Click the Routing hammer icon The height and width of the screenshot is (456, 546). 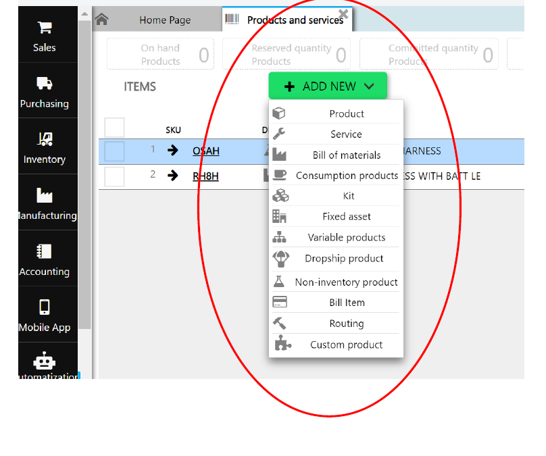(x=279, y=324)
